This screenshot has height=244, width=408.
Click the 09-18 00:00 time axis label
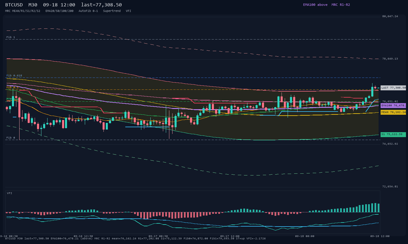pos(305,236)
